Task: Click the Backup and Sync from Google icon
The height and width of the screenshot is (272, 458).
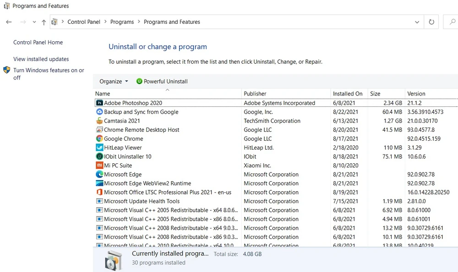Action: point(99,111)
